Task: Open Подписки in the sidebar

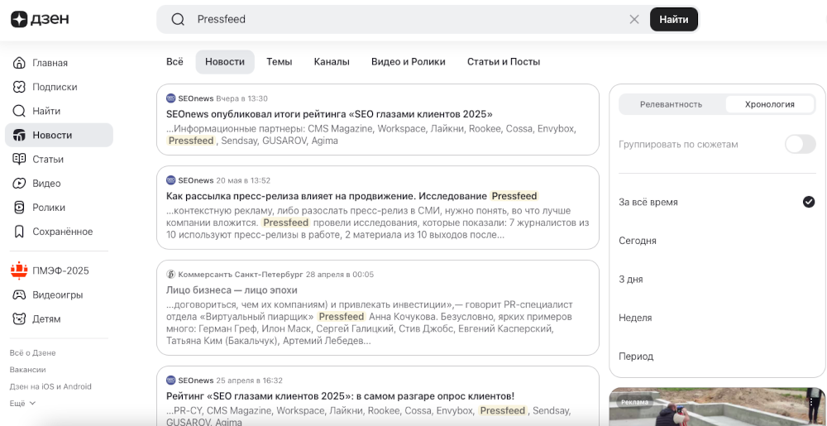Action: pos(59,87)
